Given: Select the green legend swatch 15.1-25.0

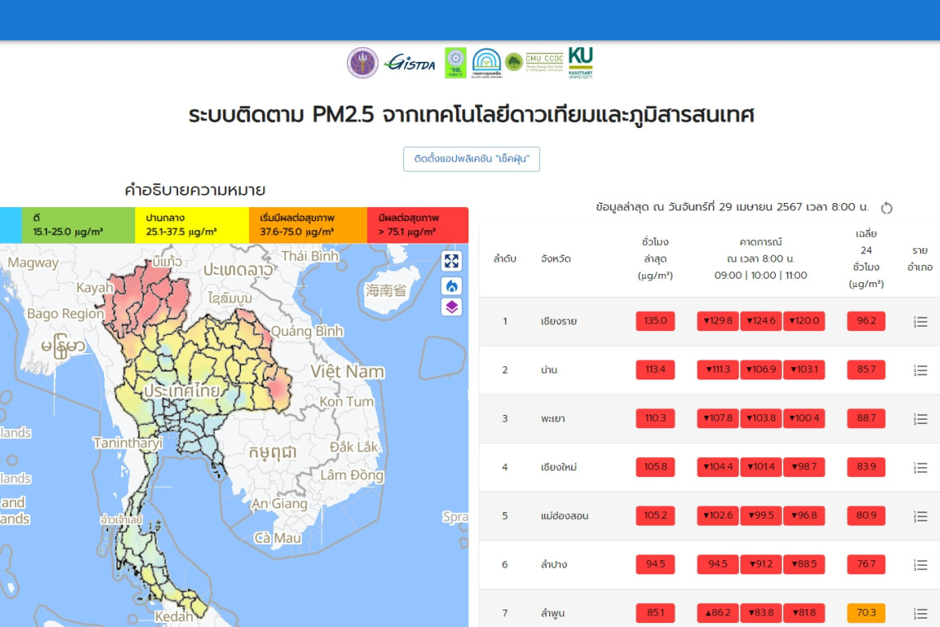Looking at the screenshot, I should click(x=78, y=225).
